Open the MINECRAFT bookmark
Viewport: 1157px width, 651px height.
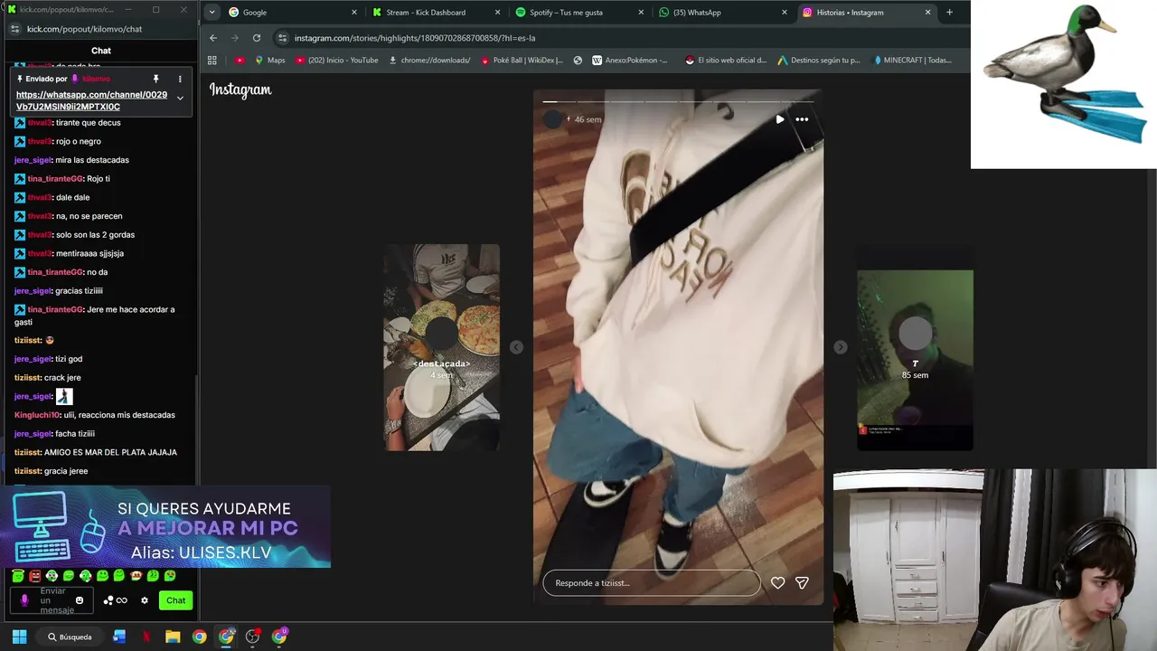pyautogui.click(x=912, y=61)
